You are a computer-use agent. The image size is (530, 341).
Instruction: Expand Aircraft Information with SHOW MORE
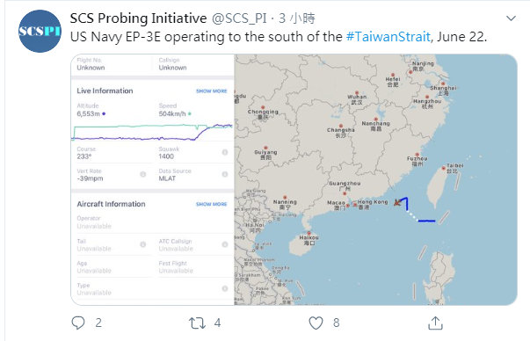click(x=211, y=204)
